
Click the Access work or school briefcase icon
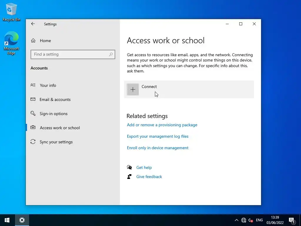33,127
